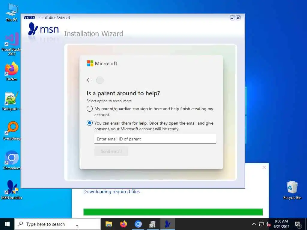Switch to MSN installer taskbar button
The height and width of the screenshot is (230, 307).
tap(167, 224)
